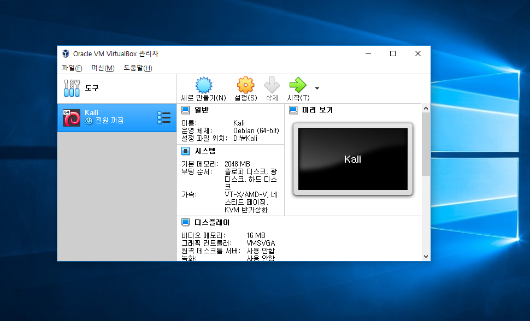
Task: Open Settings (설정) gear icon
Action: (245, 85)
